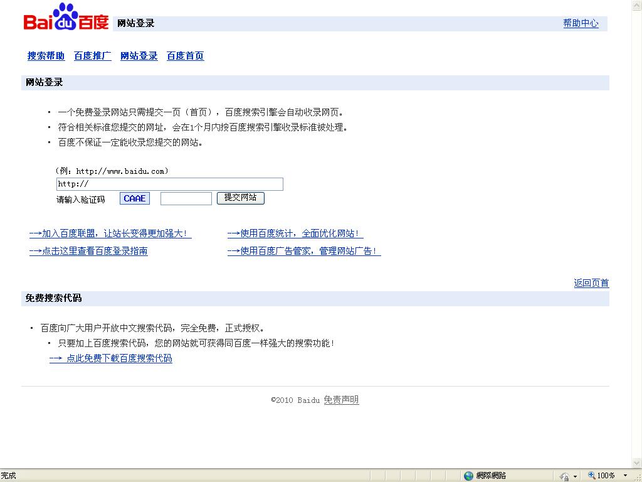Focus the http:// URL input field
642x482 pixels.
tap(169, 184)
